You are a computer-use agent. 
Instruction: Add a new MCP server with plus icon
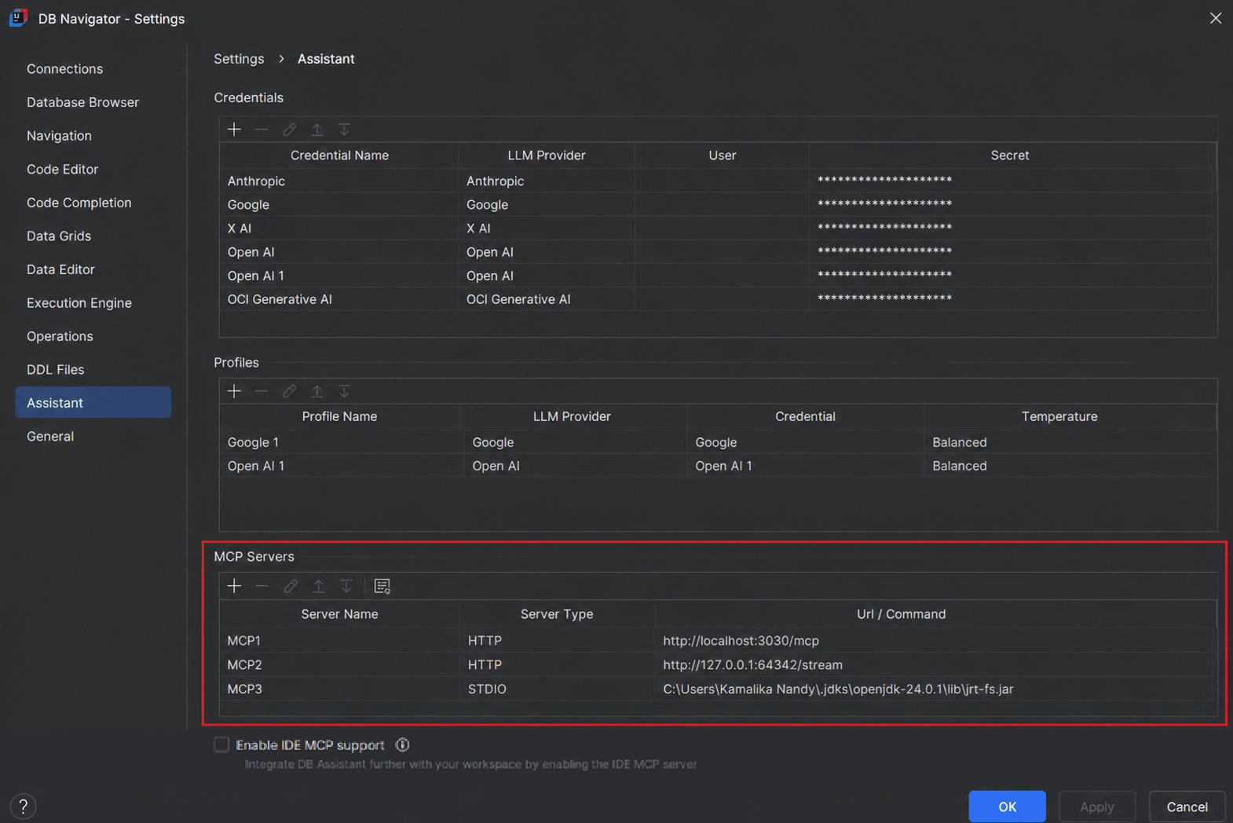[234, 586]
